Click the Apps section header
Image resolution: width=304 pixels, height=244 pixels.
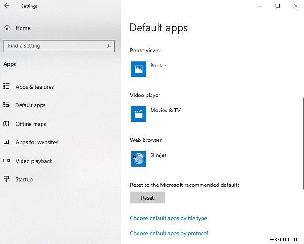pyautogui.click(x=10, y=64)
